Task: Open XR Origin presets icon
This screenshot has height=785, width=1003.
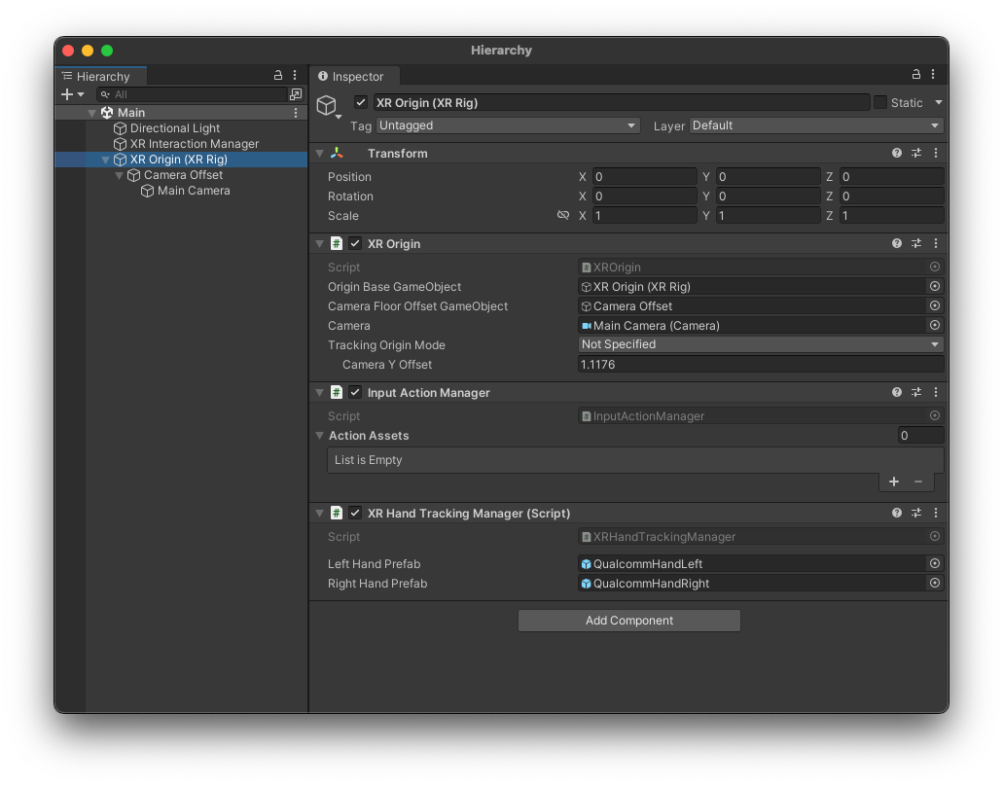Action: 916,243
